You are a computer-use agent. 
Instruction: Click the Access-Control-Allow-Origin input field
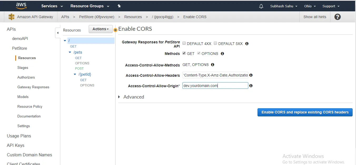(215, 86)
